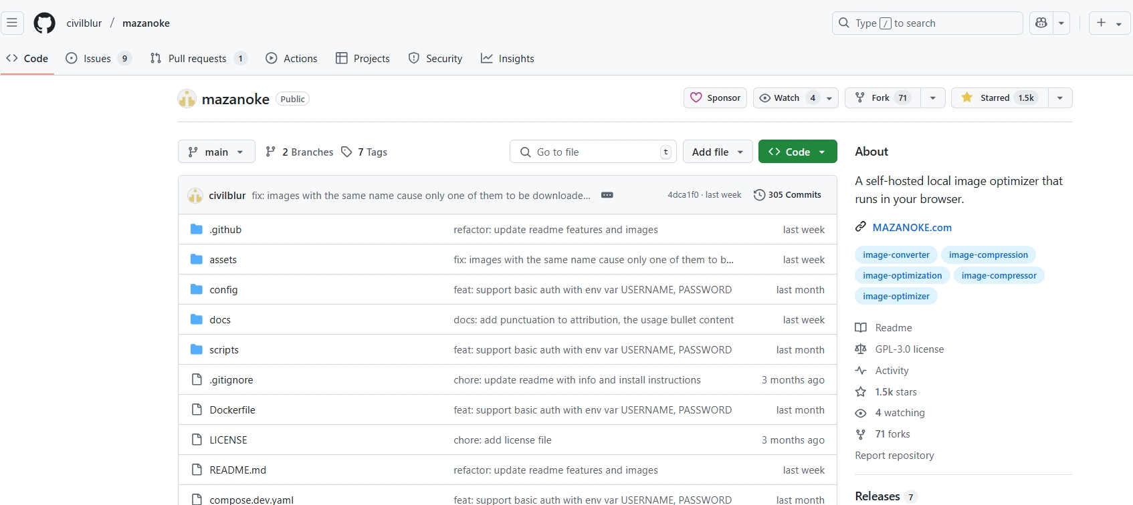Open the hamburger navigation menu
The height and width of the screenshot is (505, 1133).
pos(12,23)
